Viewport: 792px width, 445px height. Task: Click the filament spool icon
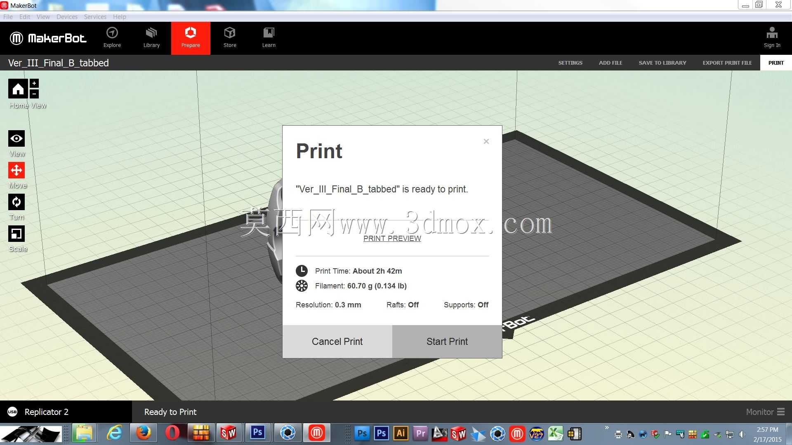pos(302,286)
